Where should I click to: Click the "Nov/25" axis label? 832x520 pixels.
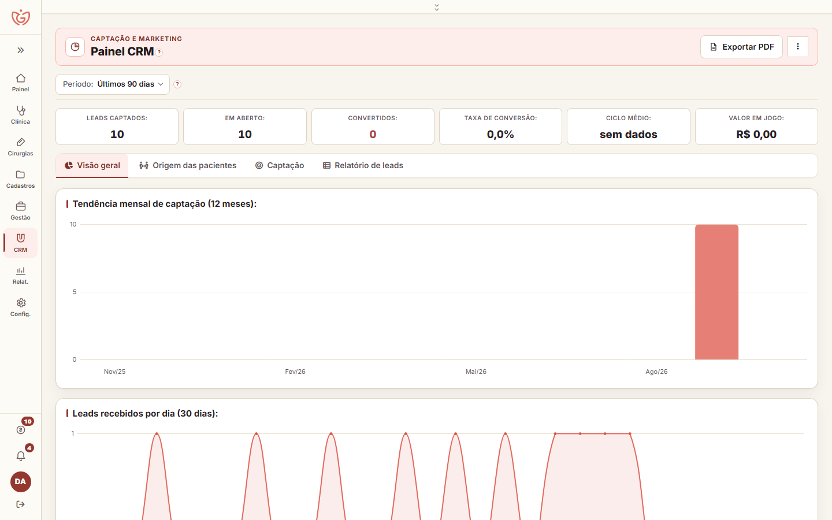tap(114, 372)
